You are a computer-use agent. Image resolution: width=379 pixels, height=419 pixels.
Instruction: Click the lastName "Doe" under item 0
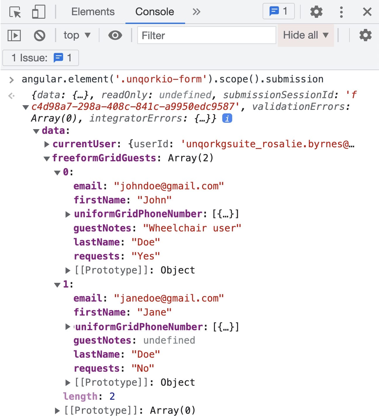(117, 242)
